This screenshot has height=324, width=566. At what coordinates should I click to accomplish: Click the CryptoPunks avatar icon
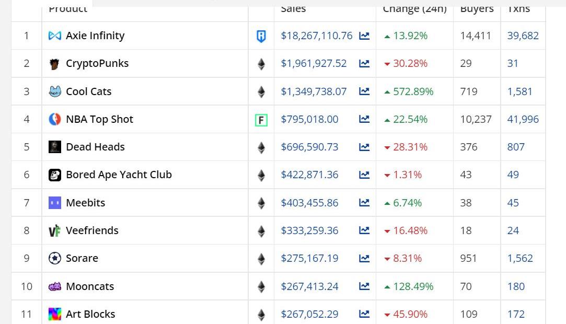pyautogui.click(x=54, y=64)
